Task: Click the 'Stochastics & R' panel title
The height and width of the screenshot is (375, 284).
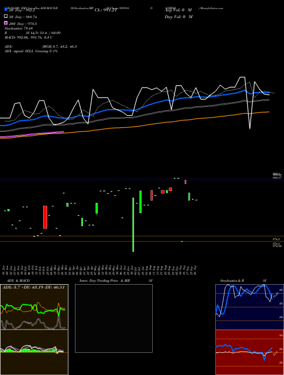Action: pyautogui.click(x=232, y=281)
